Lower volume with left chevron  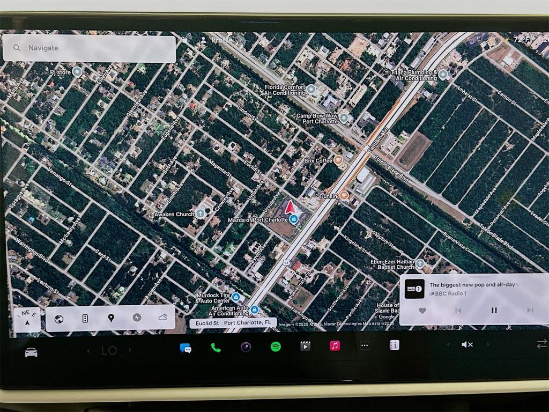click(448, 345)
